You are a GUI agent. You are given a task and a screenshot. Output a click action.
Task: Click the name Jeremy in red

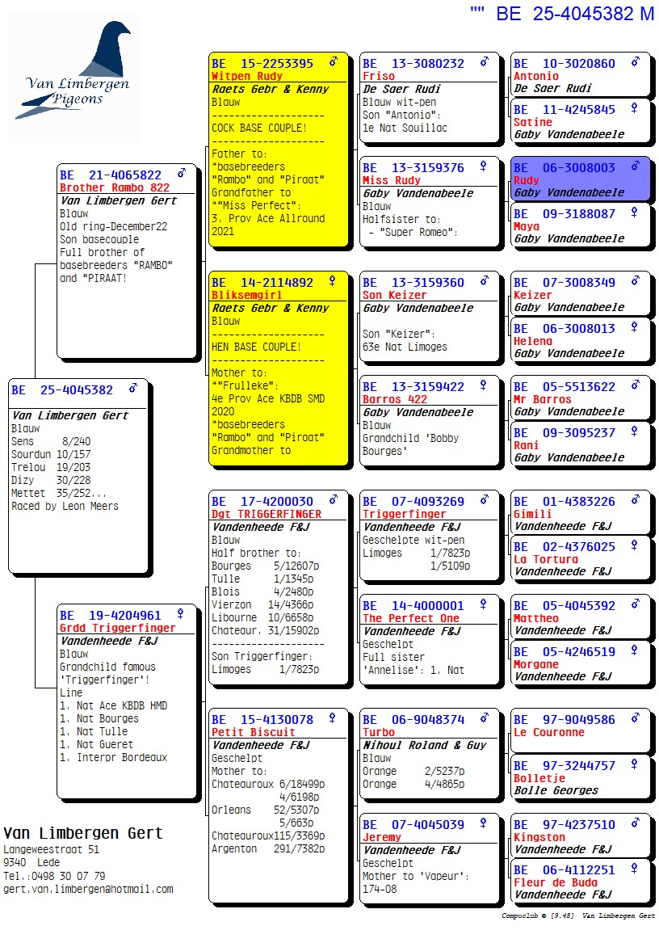(x=381, y=837)
